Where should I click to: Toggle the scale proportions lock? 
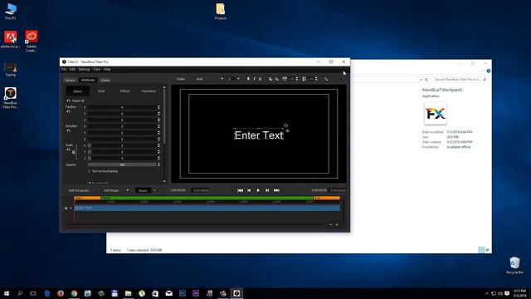74,152
